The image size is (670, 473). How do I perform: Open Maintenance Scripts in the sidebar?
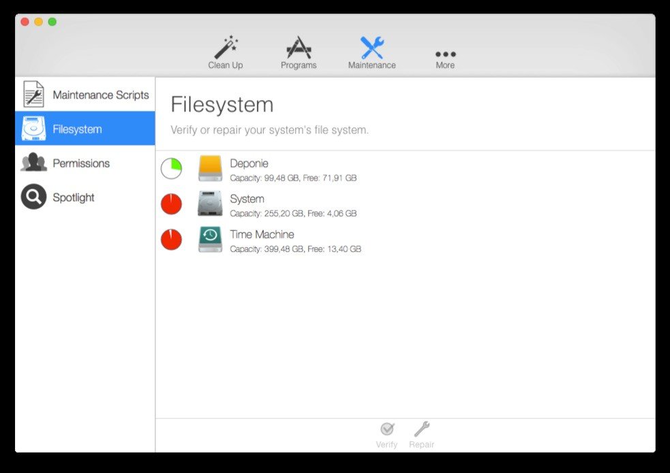[85, 94]
